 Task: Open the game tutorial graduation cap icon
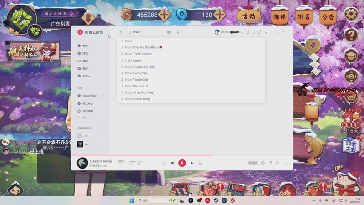(351, 56)
